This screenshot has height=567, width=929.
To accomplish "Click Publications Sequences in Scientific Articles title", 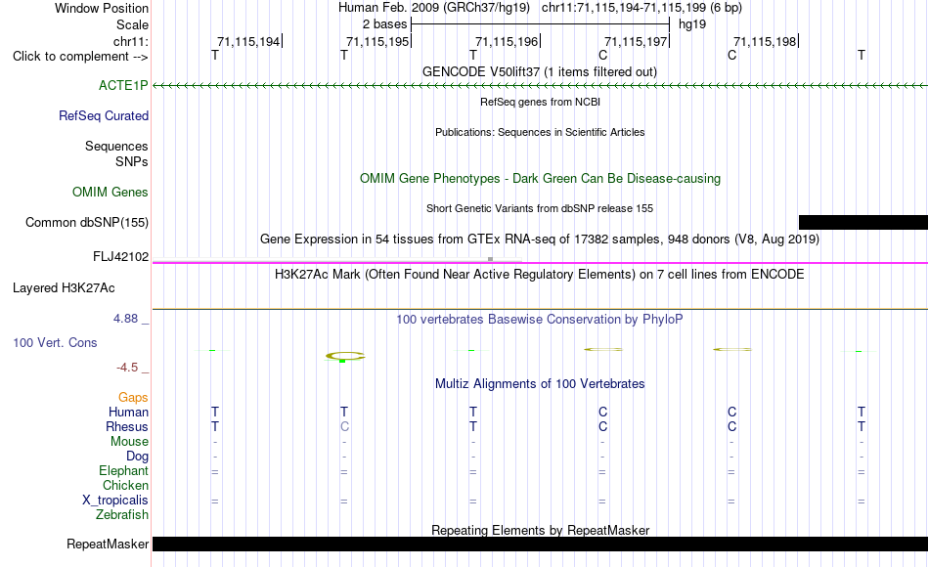I will coord(540,132).
